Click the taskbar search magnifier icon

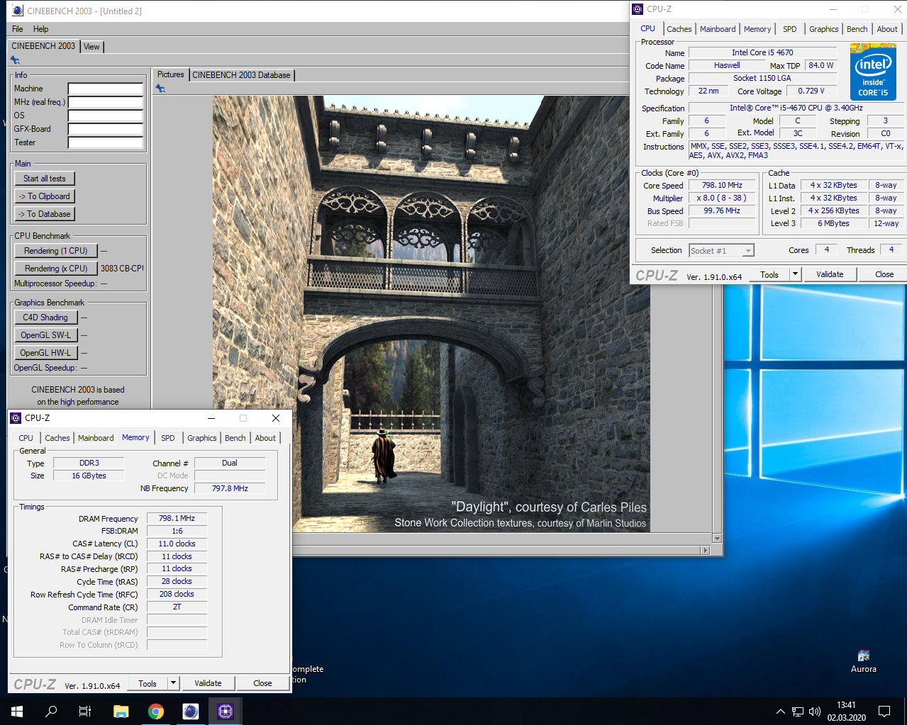[51, 711]
